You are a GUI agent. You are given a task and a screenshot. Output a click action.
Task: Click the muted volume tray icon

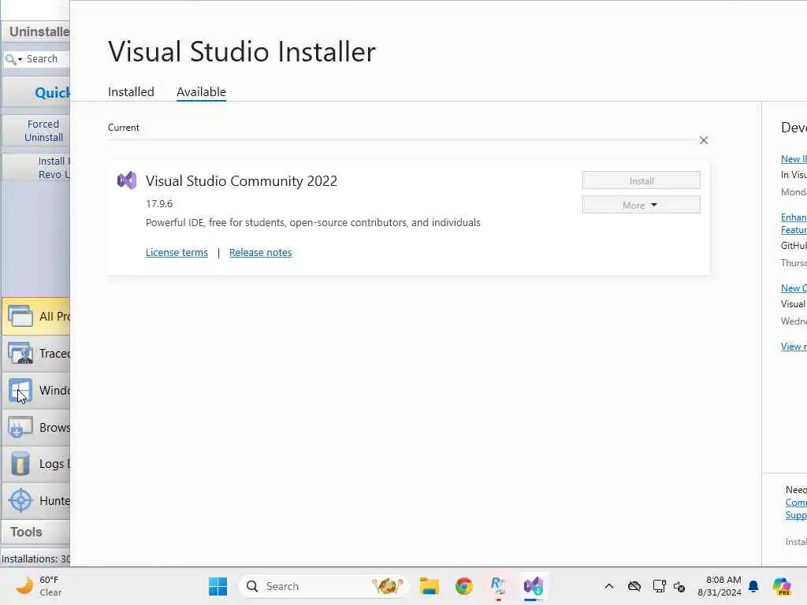tap(679, 586)
